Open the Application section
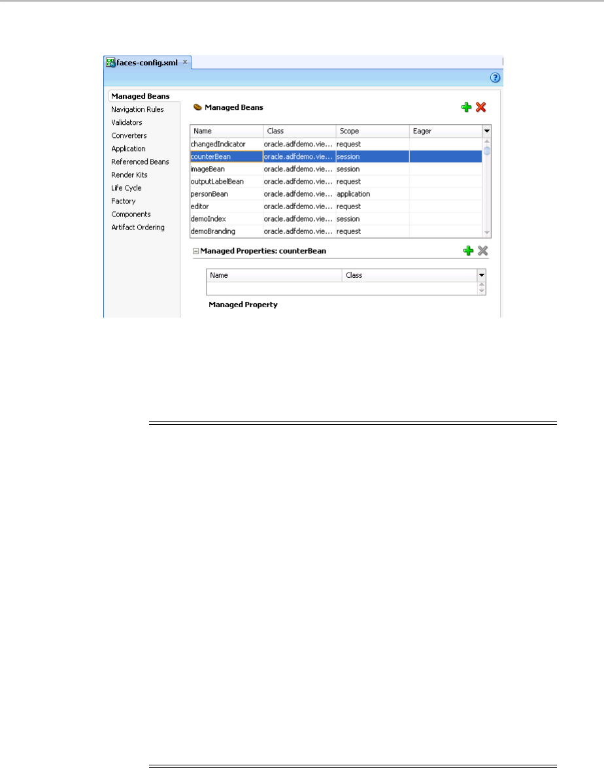604x768 pixels. point(128,149)
